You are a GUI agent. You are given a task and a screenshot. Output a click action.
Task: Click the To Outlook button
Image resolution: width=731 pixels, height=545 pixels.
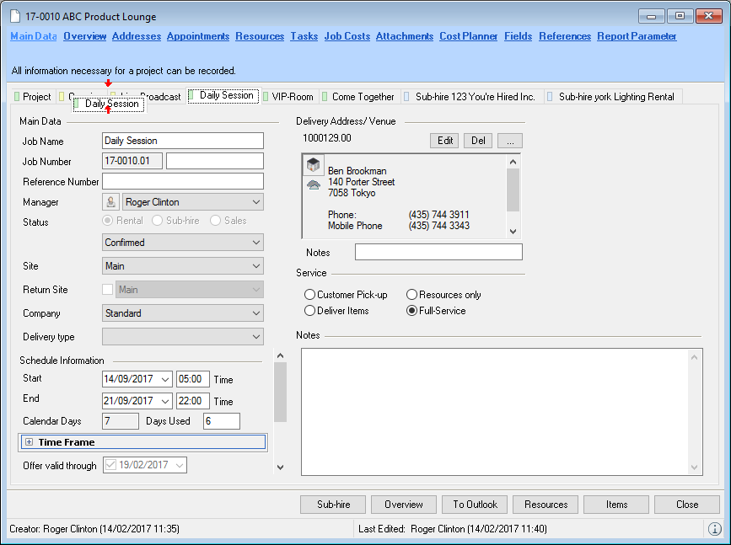click(x=475, y=505)
